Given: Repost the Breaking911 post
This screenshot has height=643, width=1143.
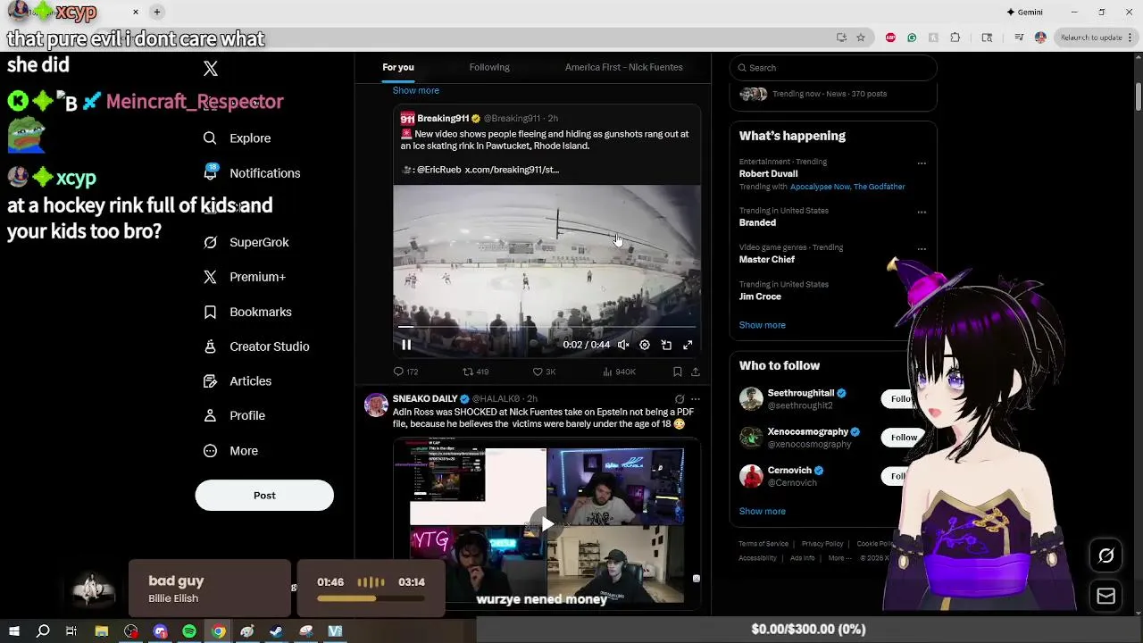Looking at the screenshot, I should (x=475, y=372).
